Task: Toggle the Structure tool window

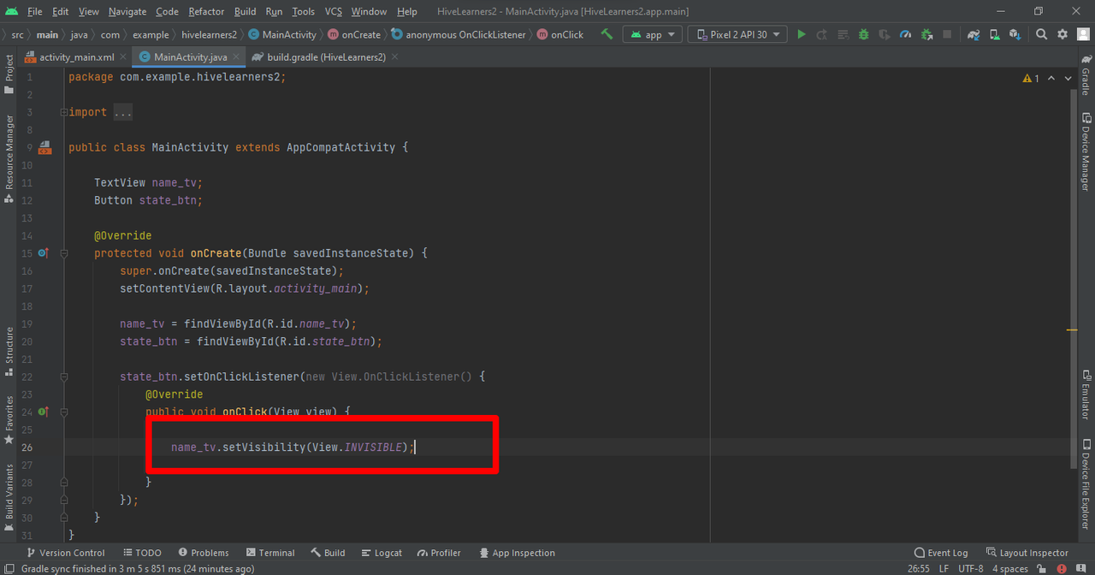Action: (x=9, y=352)
